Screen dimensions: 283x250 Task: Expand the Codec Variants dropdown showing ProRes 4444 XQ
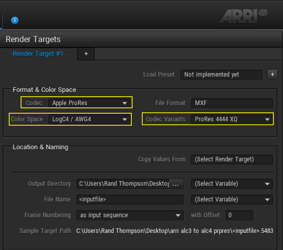(x=232, y=119)
